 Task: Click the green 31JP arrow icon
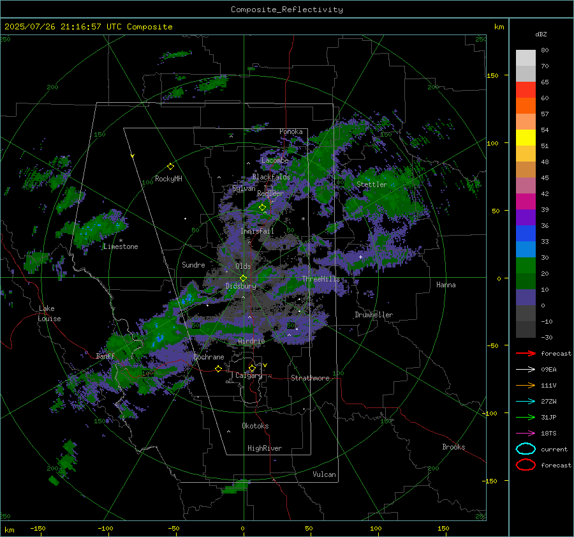[526, 417]
